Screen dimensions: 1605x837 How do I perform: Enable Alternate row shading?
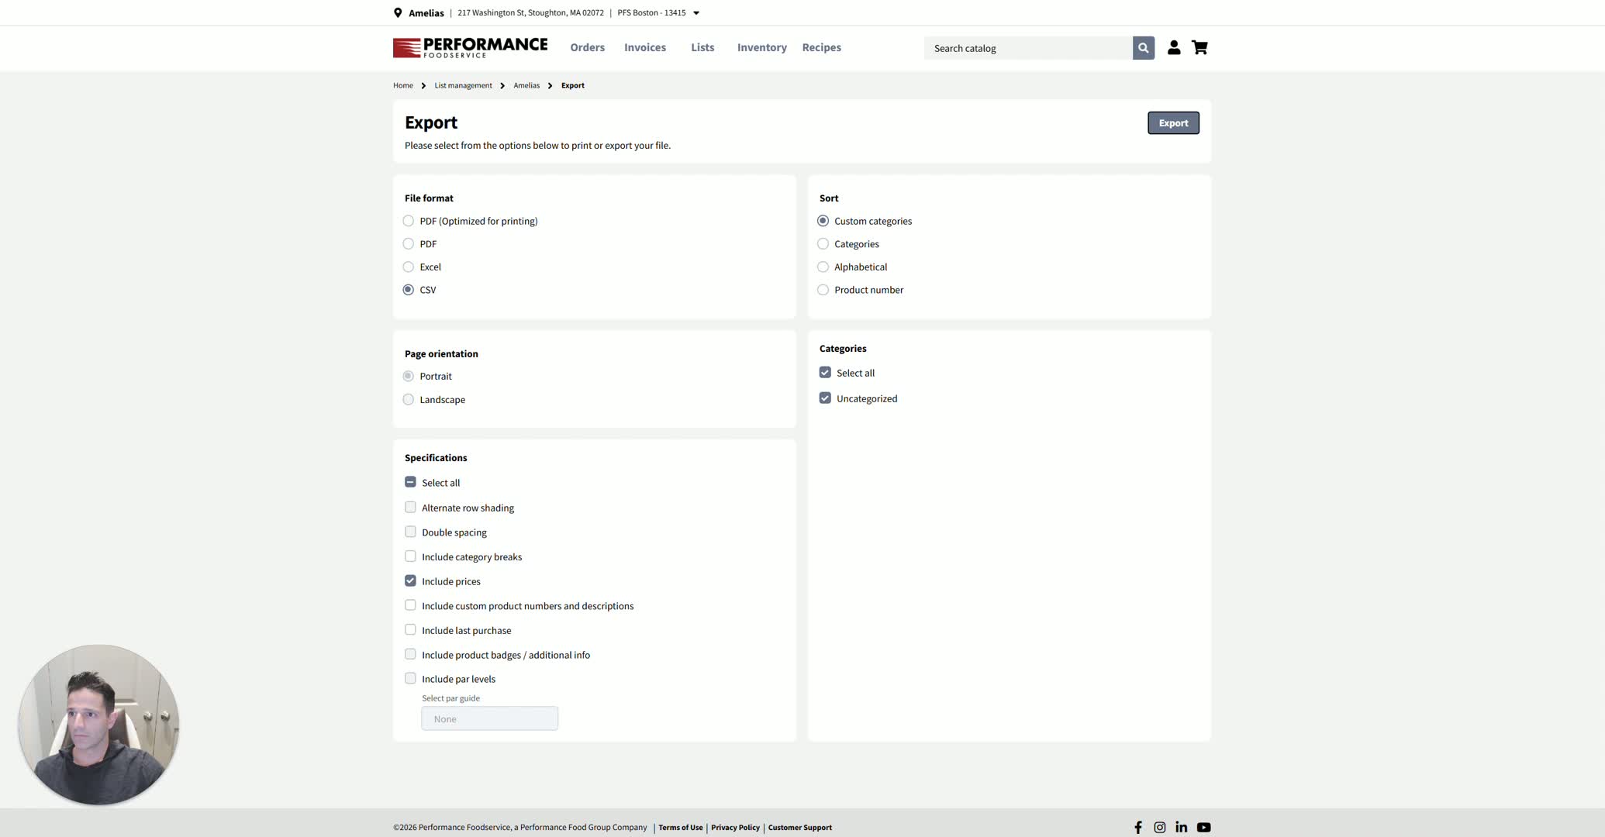pos(410,508)
